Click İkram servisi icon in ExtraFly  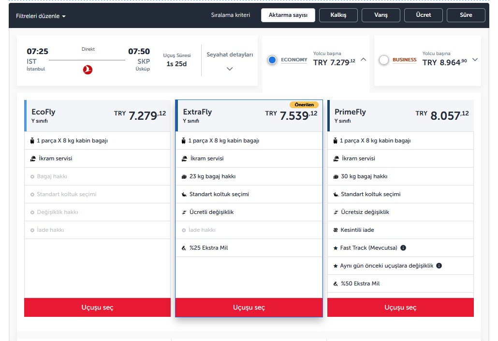tap(185, 158)
